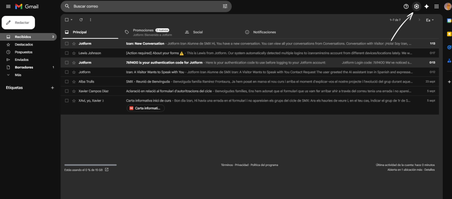
Task: Open the Detalles account activity link
Action: pos(429,169)
